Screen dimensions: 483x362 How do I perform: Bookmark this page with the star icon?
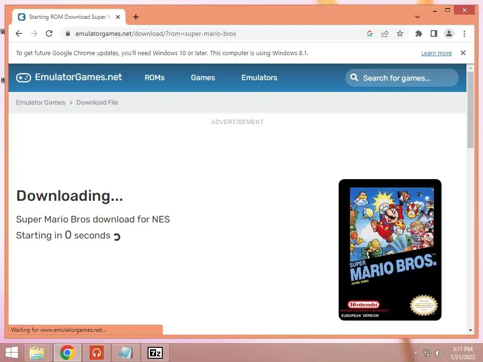(400, 33)
